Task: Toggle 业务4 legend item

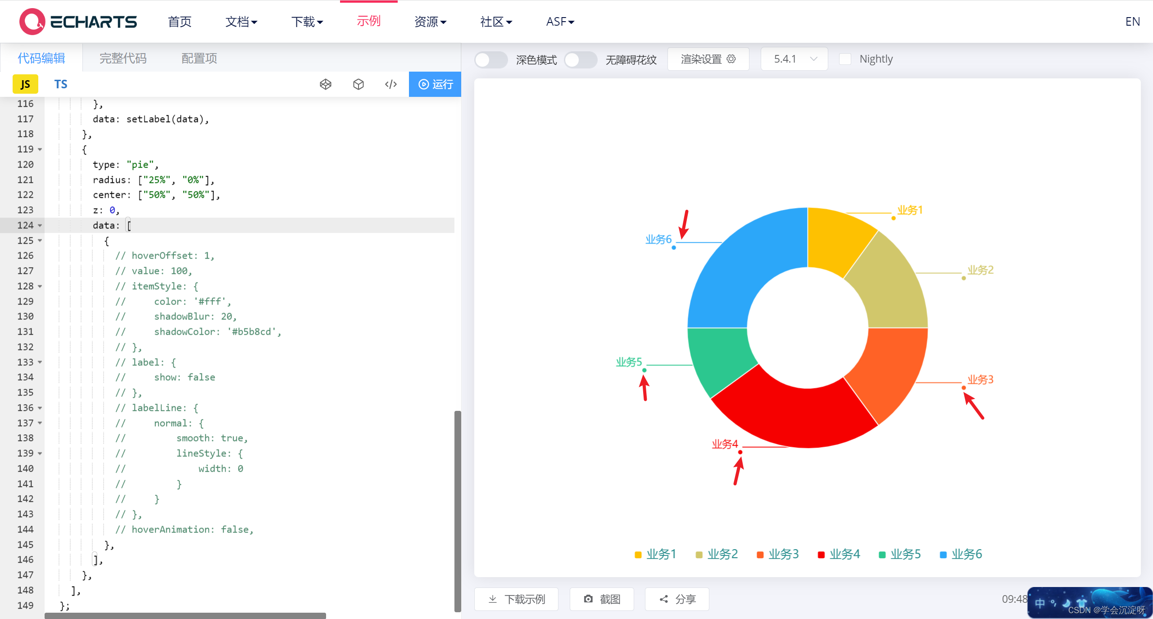Action: tap(839, 554)
